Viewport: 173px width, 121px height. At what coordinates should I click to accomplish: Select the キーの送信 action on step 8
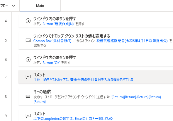pos(96,96)
